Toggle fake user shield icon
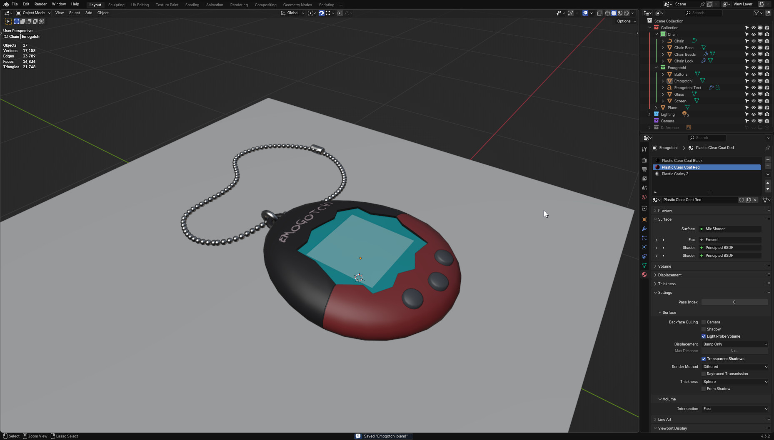 point(742,200)
